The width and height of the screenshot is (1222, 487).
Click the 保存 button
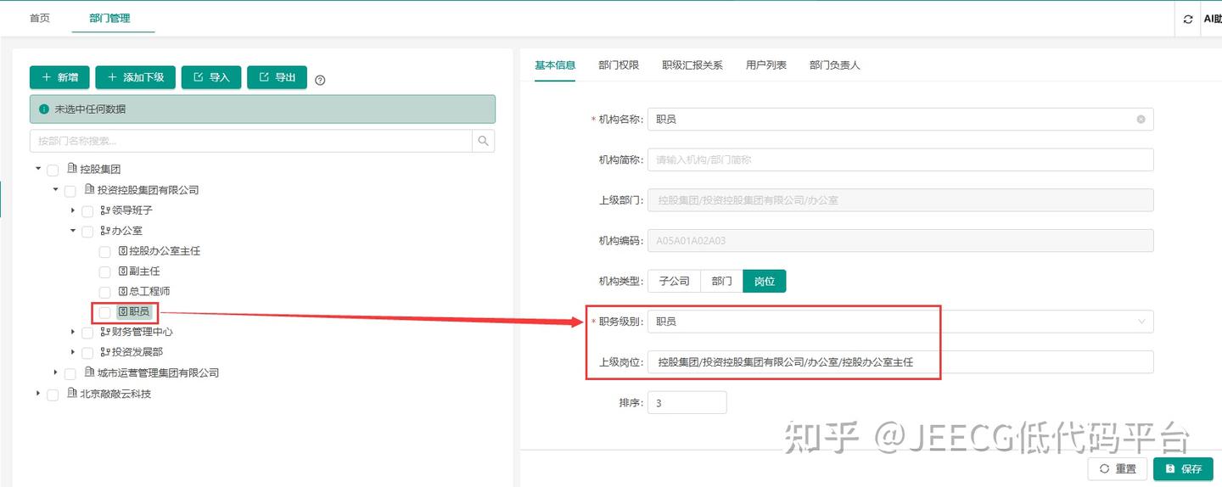point(1183,468)
